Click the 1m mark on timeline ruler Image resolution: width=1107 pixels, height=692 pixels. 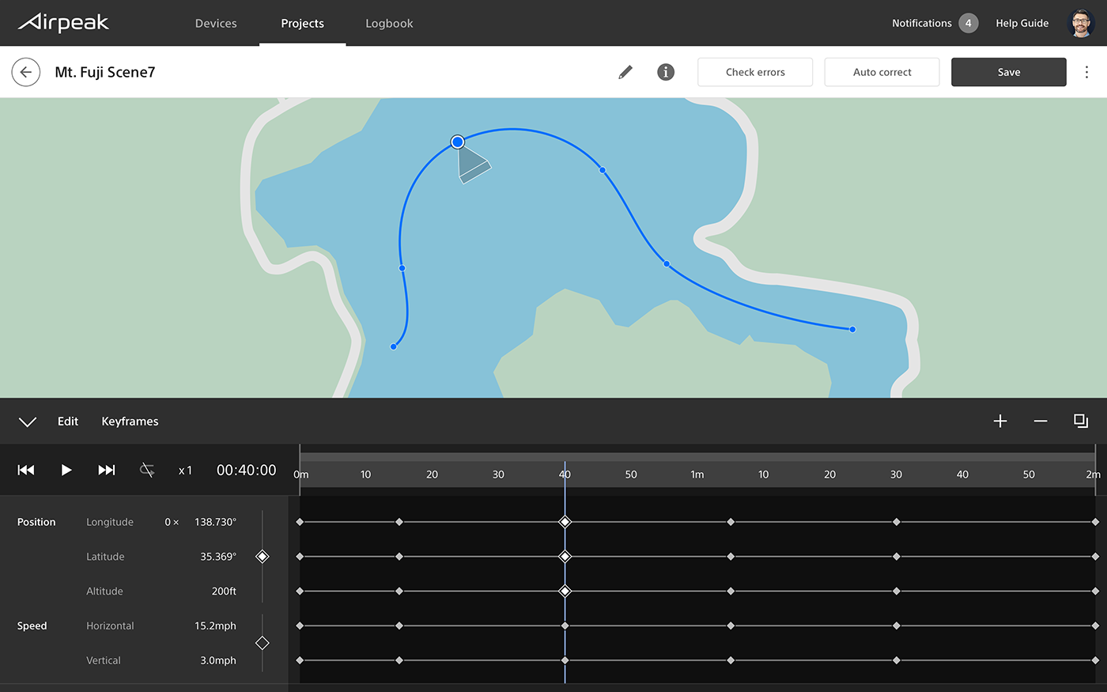[x=697, y=475]
